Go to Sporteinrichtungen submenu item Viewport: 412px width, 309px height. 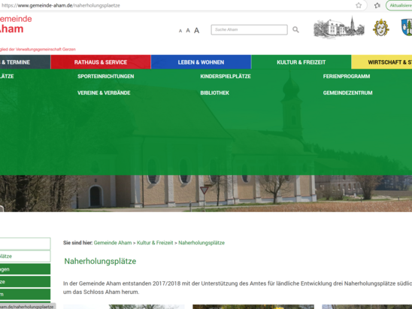[105, 76]
